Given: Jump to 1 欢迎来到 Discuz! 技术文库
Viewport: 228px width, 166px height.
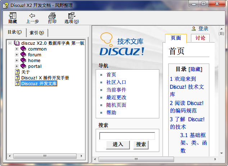Looking at the screenshot, I should pyautogui.click(x=187, y=87).
